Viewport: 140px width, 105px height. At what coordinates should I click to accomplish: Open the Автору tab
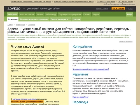coord(40,14)
